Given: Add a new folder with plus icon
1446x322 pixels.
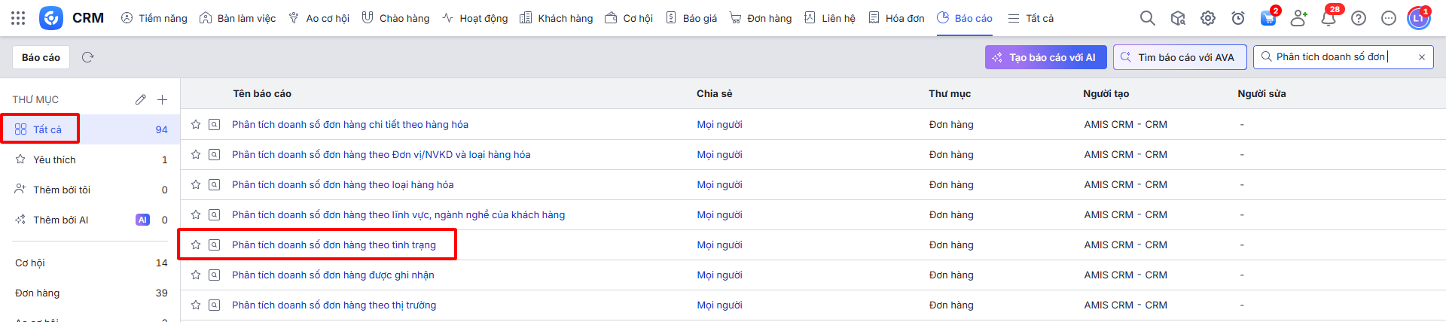Looking at the screenshot, I should tap(162, 99).
